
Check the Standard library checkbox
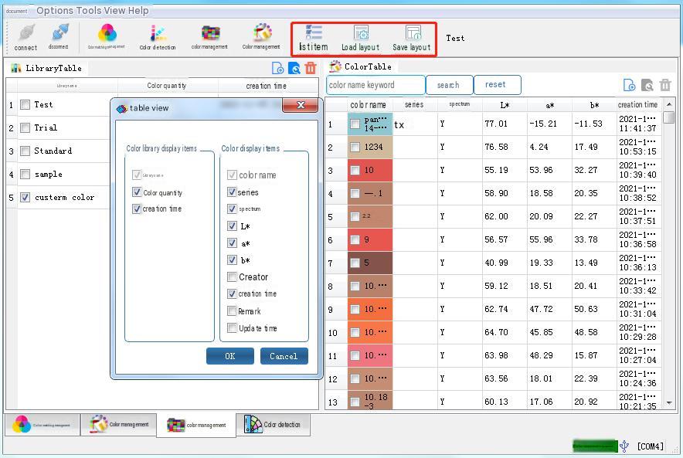pyautogui.click(x=25, y=151)
